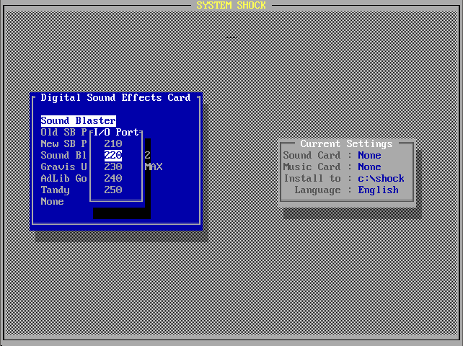Pick the New SB entry in card list

[x=63, y=143]
